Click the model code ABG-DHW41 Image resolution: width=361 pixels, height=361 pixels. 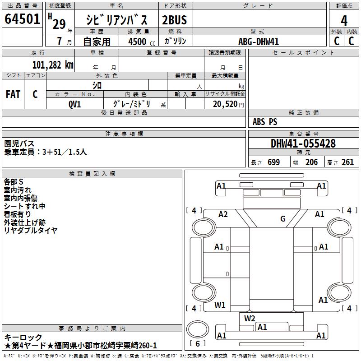tap(259, 42)
